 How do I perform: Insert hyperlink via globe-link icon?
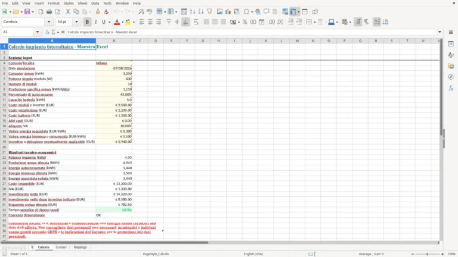258,12
